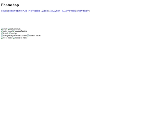
Task: Visit the COPYRIGHT link
Action: [x=83, y=11]
